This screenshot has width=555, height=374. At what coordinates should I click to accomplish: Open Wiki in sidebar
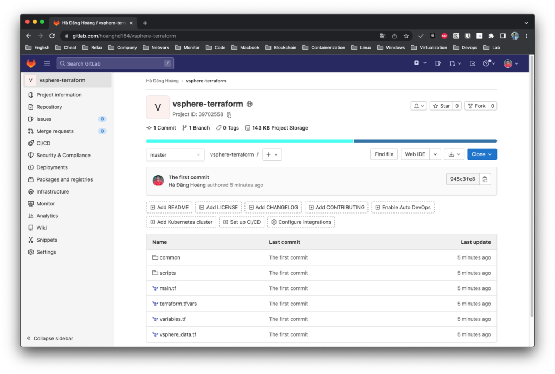click(67, 228)
